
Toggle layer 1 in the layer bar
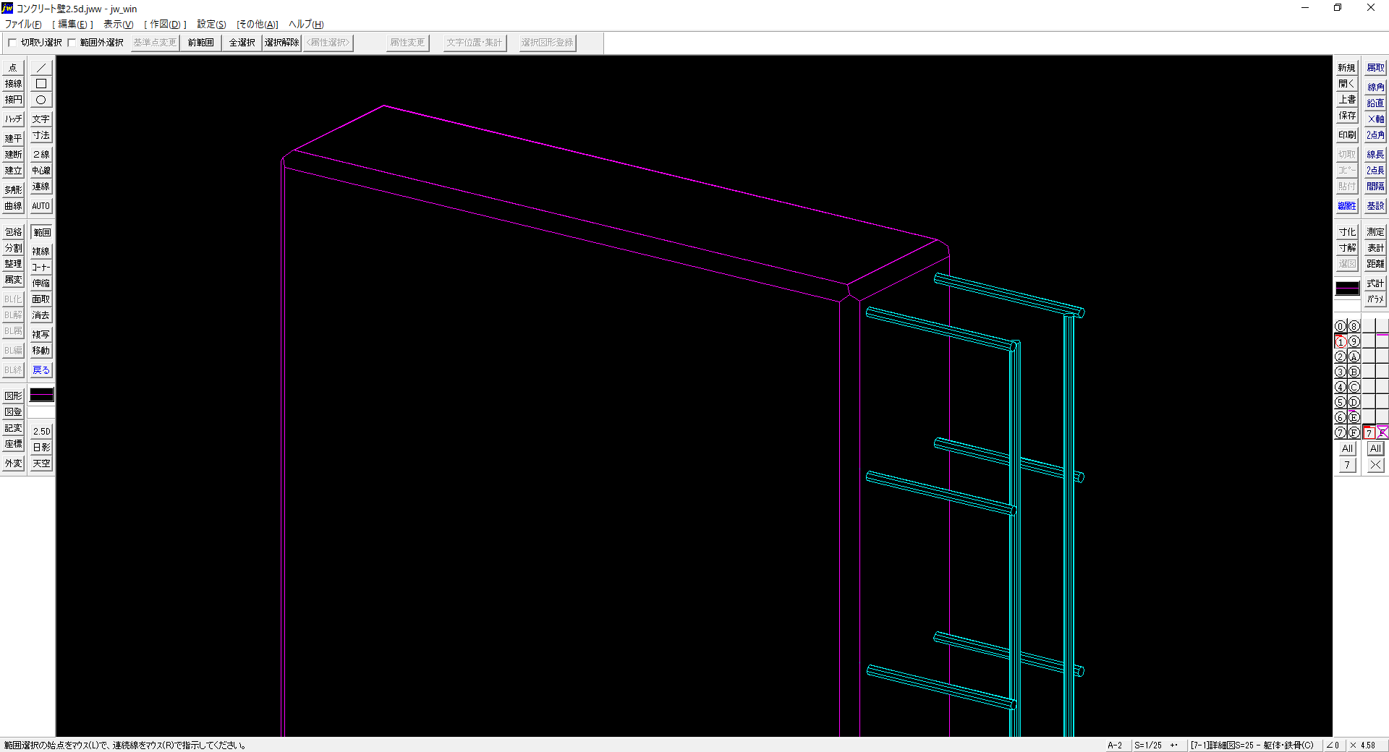click(x=1340, y=341)
